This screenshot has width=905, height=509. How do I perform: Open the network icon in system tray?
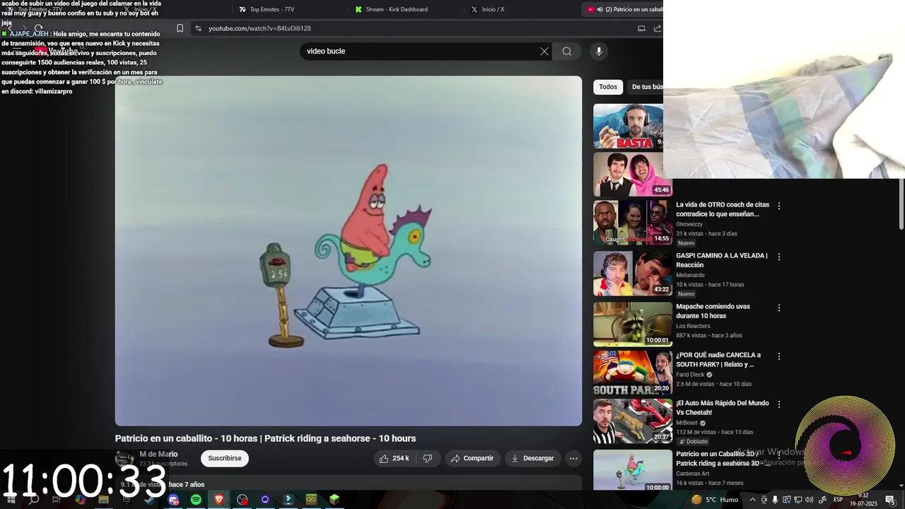pos(798,500)
